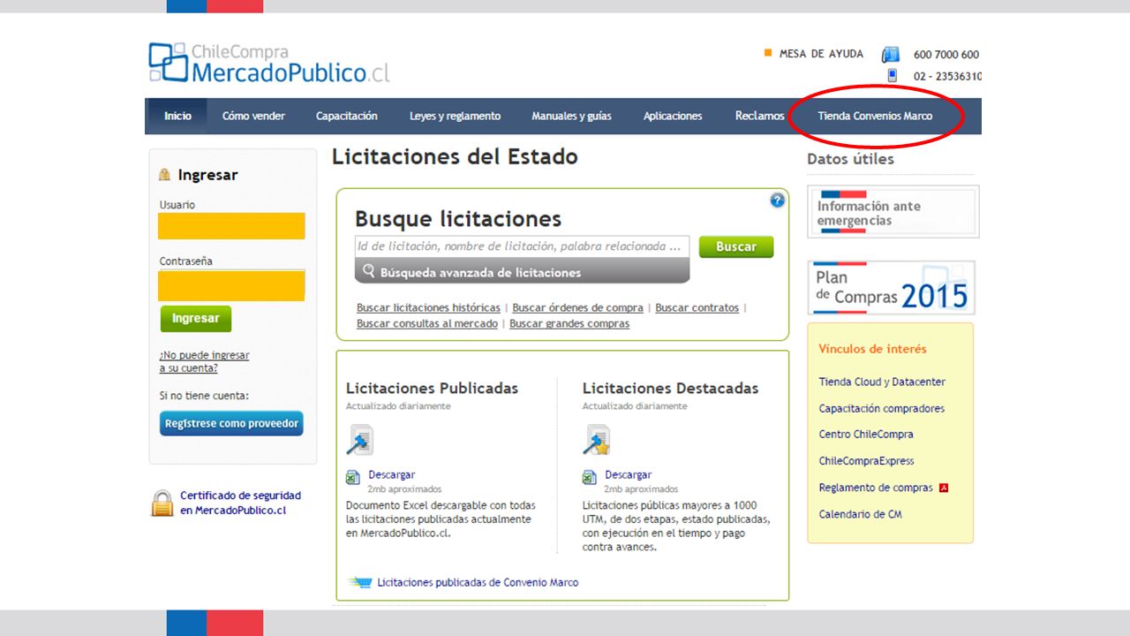Click MESA DE AYUDA text
The height and width of the screenshot is (636, 1130).
821,54
